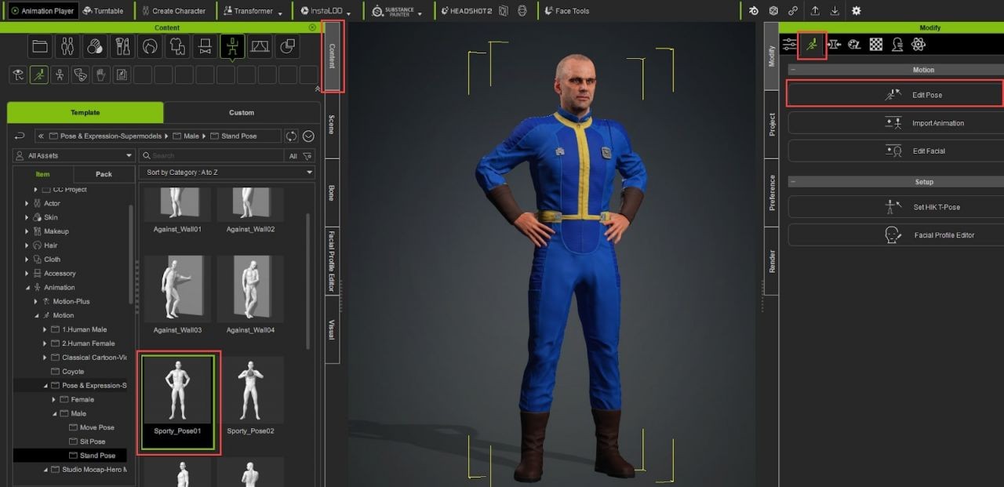
Task: Switch asset browser to Pack view
Action: [x=104, y=174]
